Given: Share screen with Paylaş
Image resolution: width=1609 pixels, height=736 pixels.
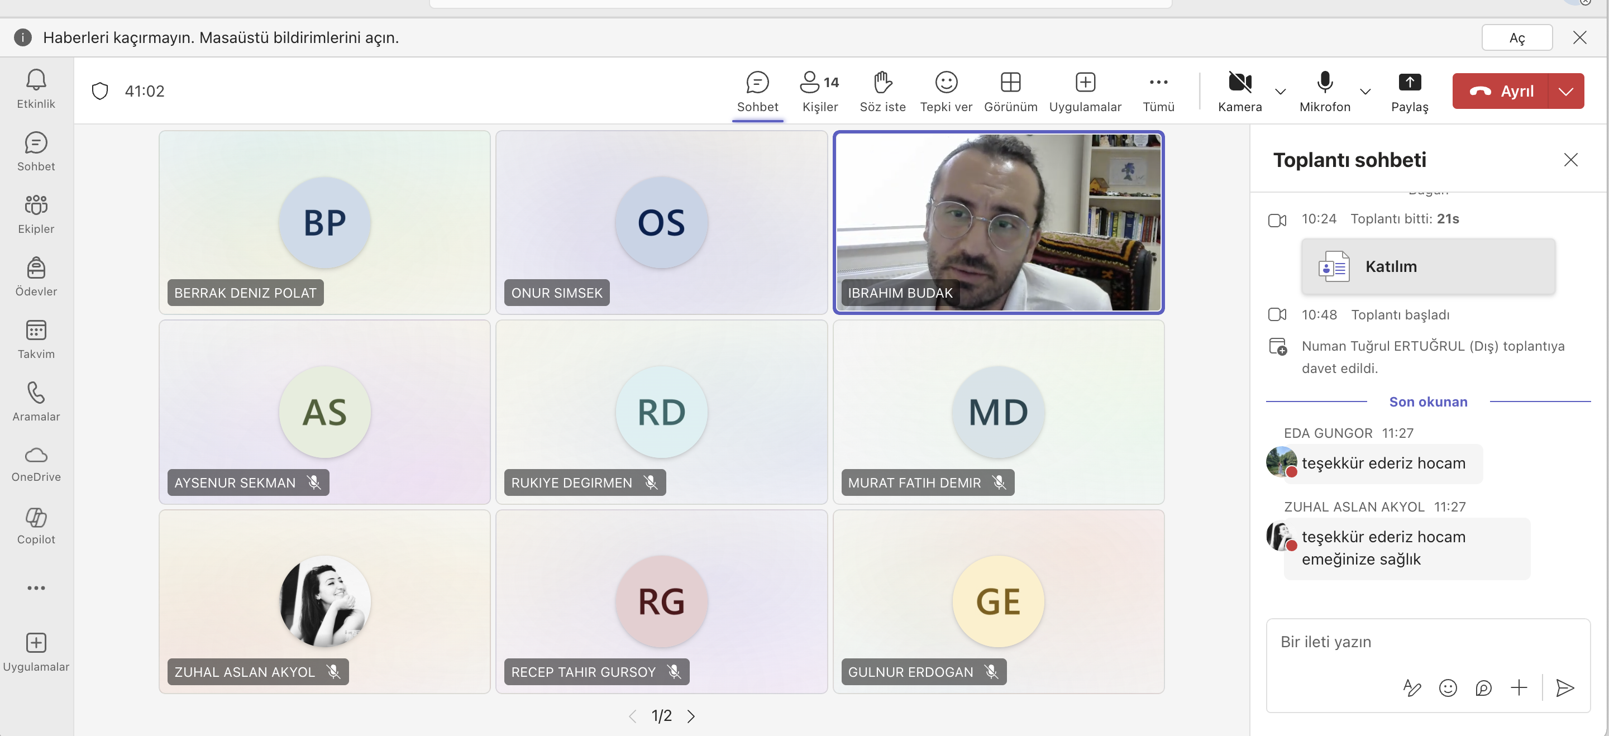Looking at the screenshot, I should (1409, 92).
